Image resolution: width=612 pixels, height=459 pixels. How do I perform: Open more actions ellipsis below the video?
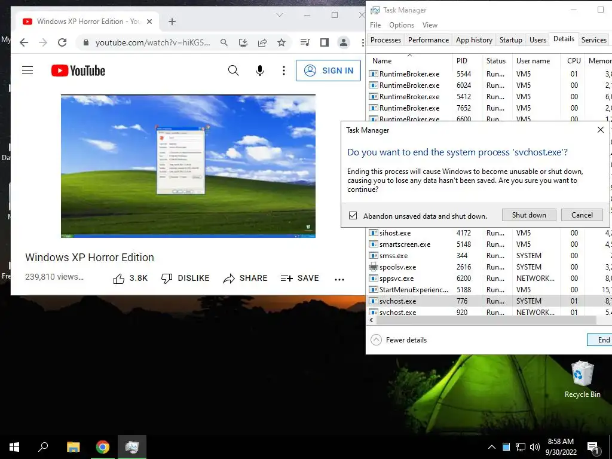339,279
